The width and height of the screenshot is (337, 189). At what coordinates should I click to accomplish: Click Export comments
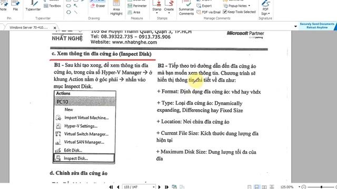[x=204, y=6]
